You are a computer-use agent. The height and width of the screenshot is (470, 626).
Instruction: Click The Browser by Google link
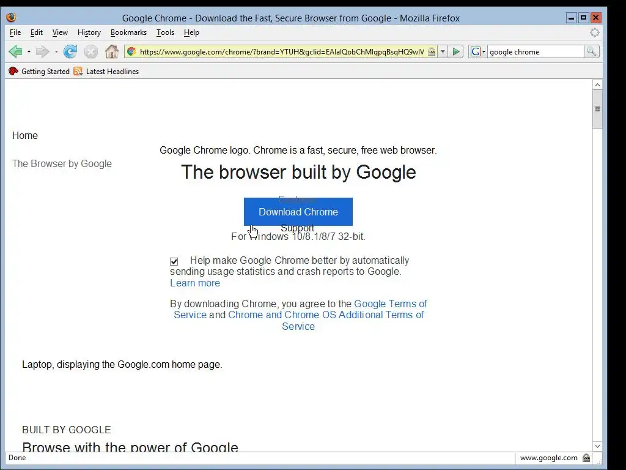(62, 164)
